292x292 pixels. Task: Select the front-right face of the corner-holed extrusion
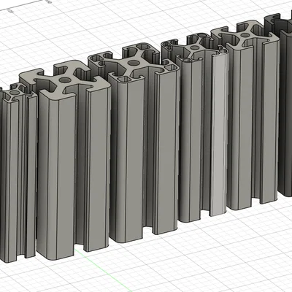[167, 151]
